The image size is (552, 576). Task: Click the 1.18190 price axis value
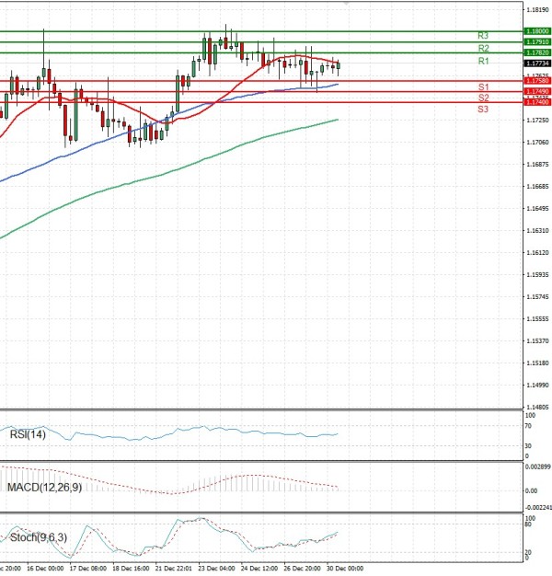[x=536, y=9]
